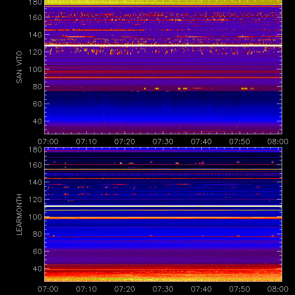Select the 100 frequency label on San Vito plot
The height and width of the screenshot is (295, 295).
click(x=35, y=69)
